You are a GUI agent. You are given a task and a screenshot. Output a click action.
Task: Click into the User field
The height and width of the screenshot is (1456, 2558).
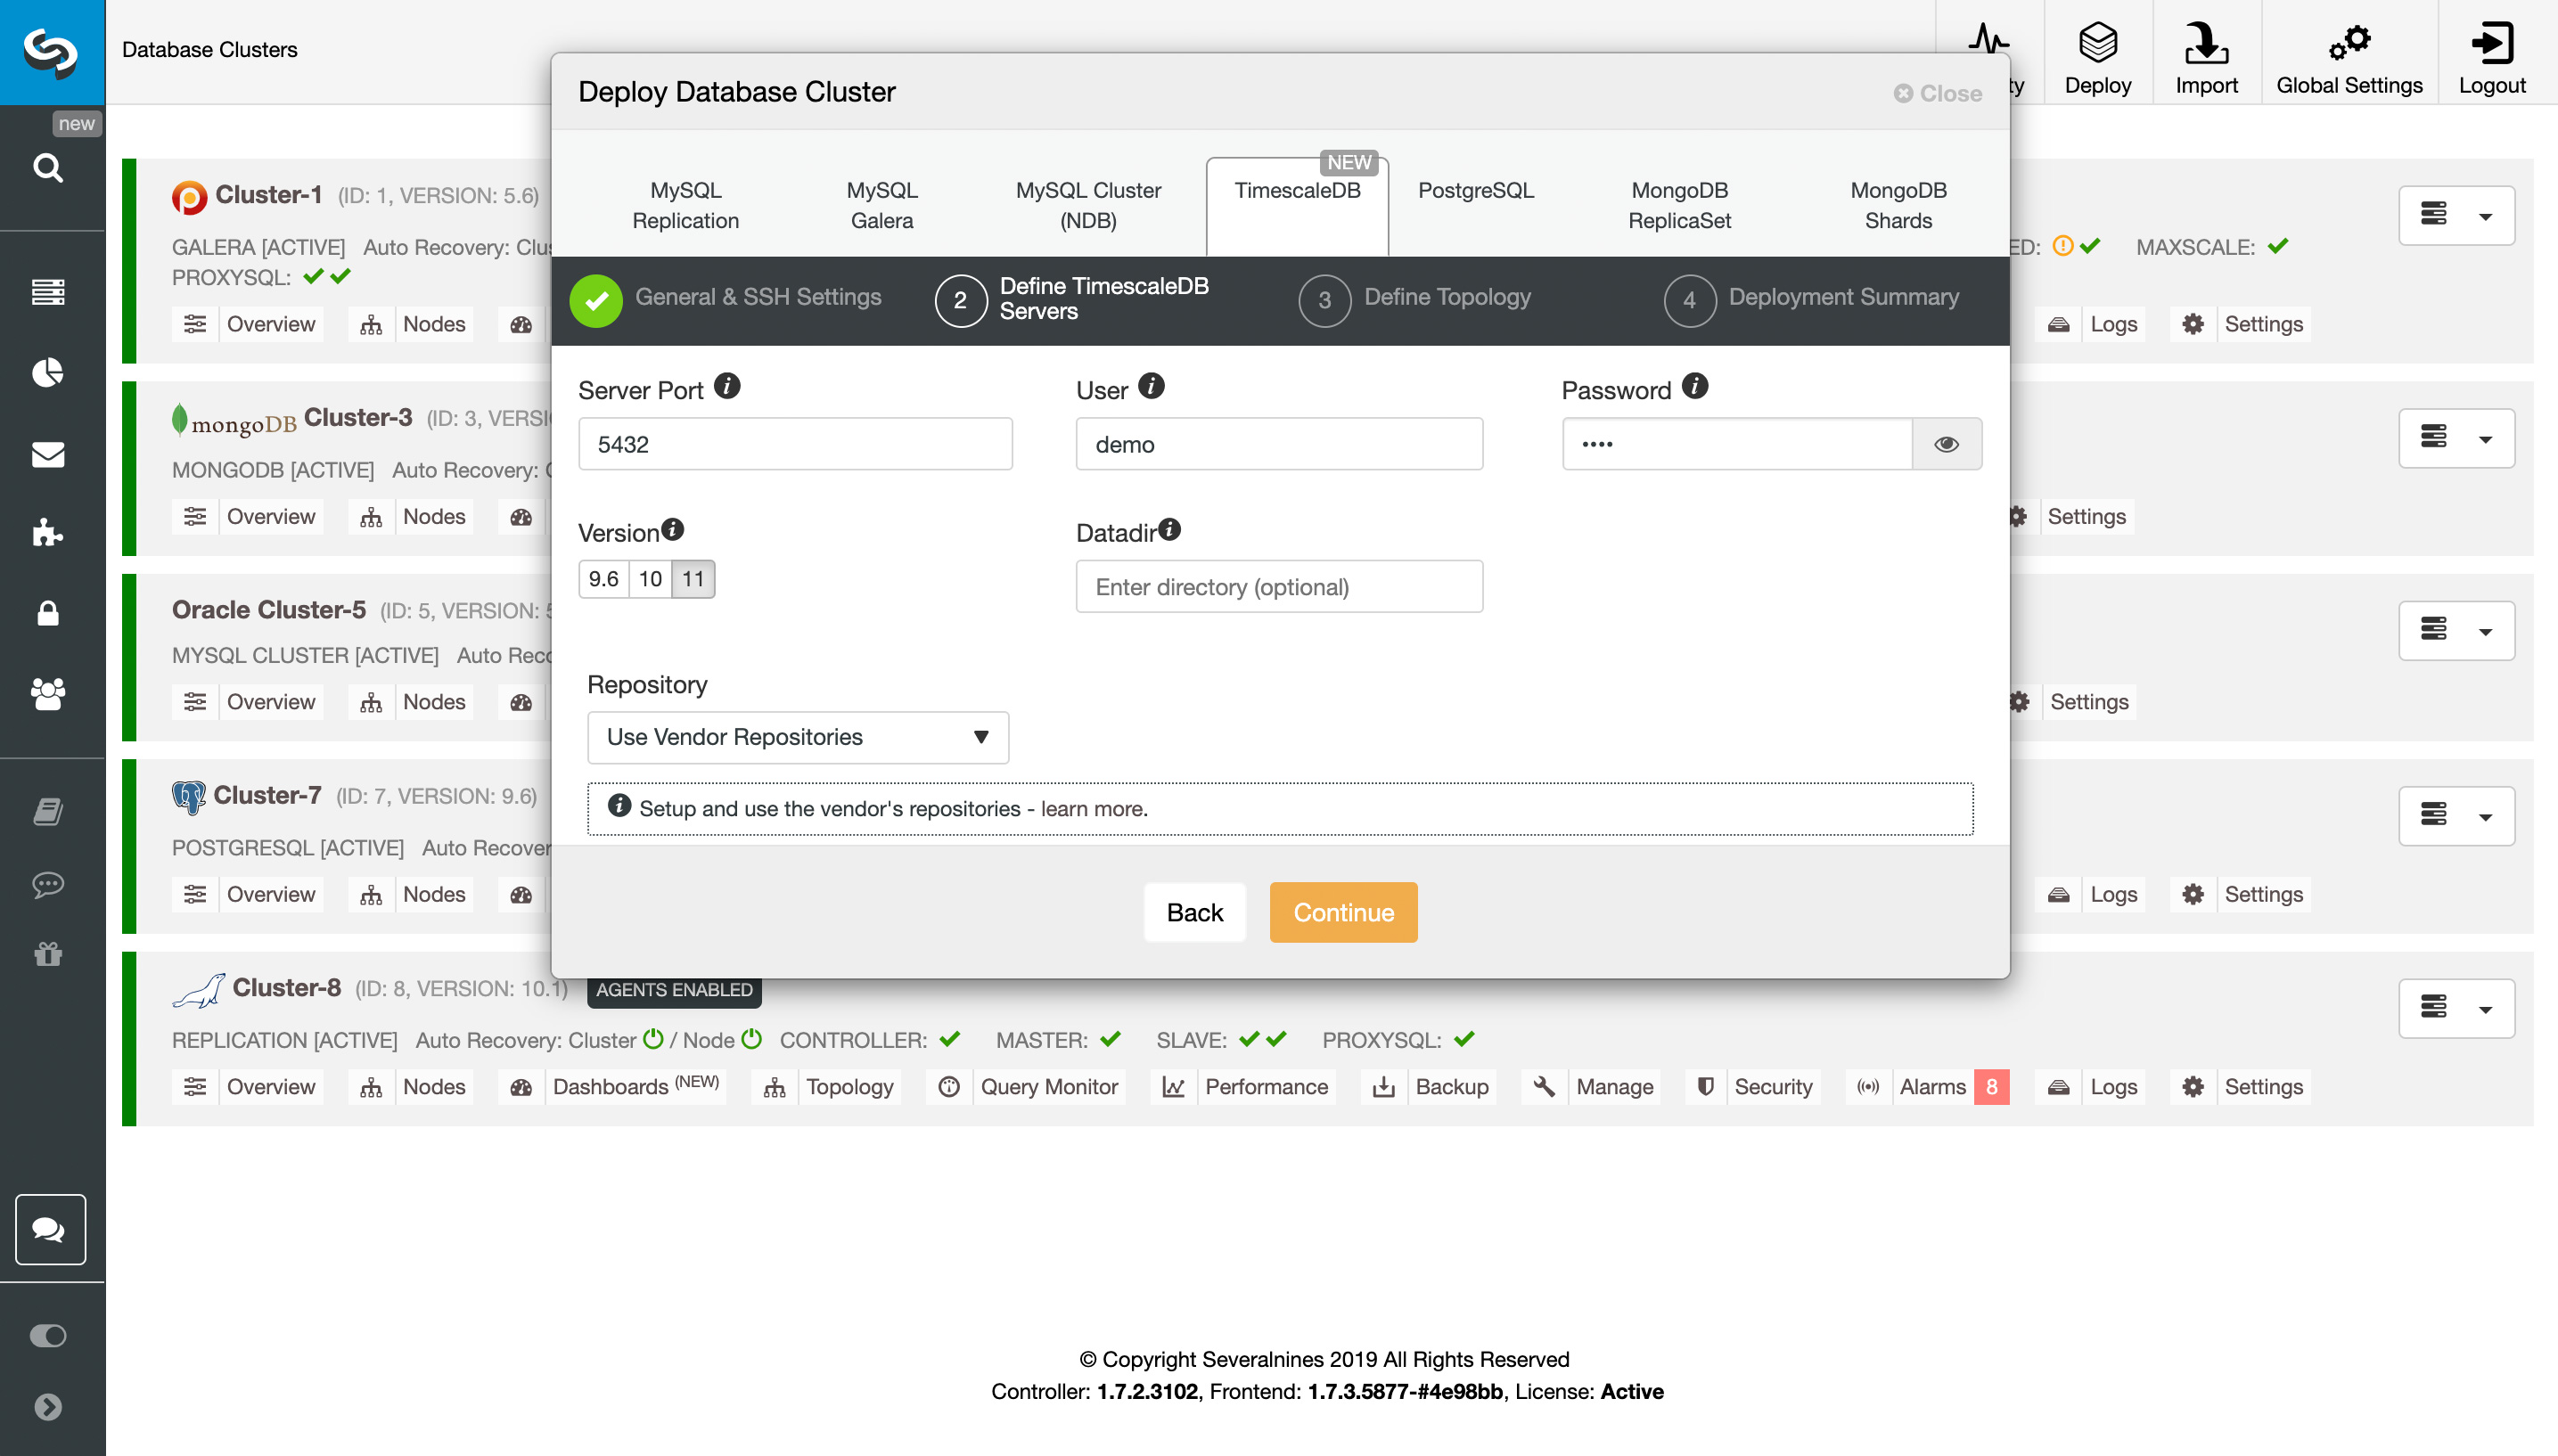1279,444
